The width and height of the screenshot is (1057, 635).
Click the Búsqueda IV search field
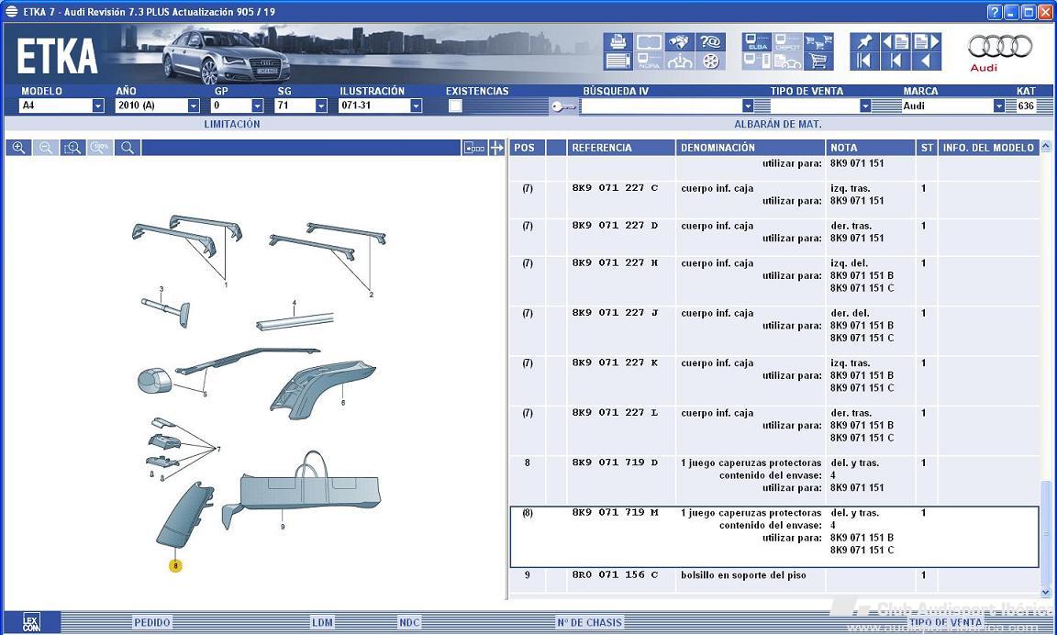[662, 106]
